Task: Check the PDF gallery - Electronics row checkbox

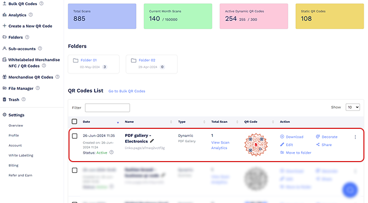Action: tap(75, 136)
